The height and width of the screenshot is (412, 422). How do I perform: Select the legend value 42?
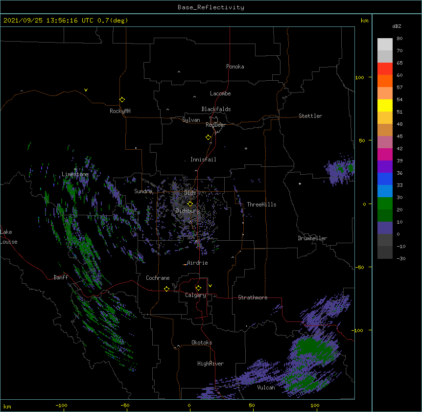click(x=399, y=148)
